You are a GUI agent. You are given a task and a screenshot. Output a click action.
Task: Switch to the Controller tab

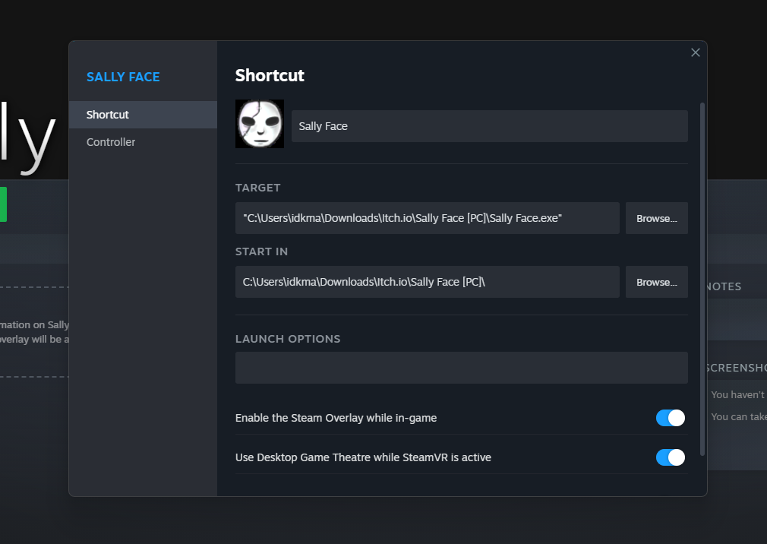tap(111, 142)
